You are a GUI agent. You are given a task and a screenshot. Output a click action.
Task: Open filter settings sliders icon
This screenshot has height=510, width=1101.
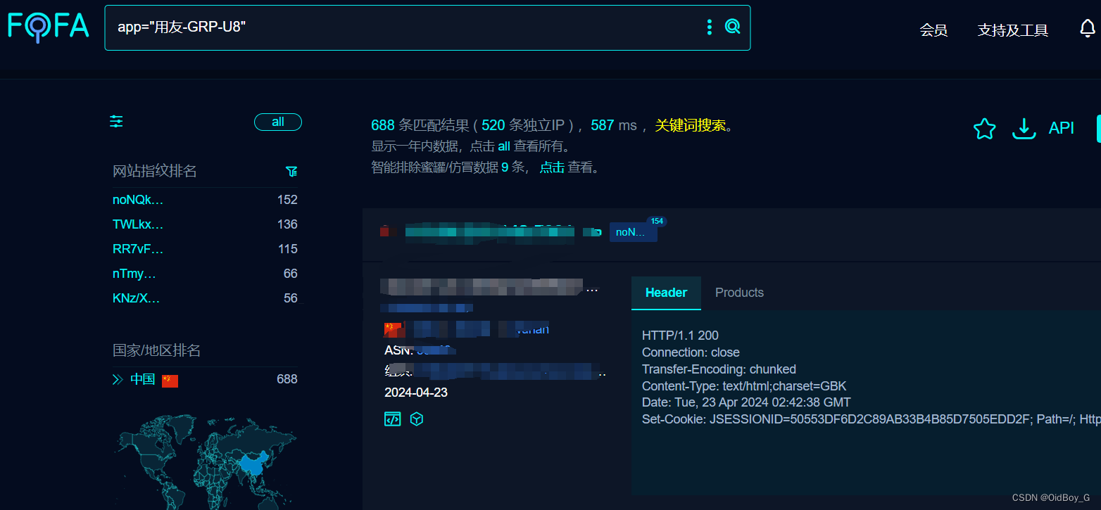click(116, 122)
